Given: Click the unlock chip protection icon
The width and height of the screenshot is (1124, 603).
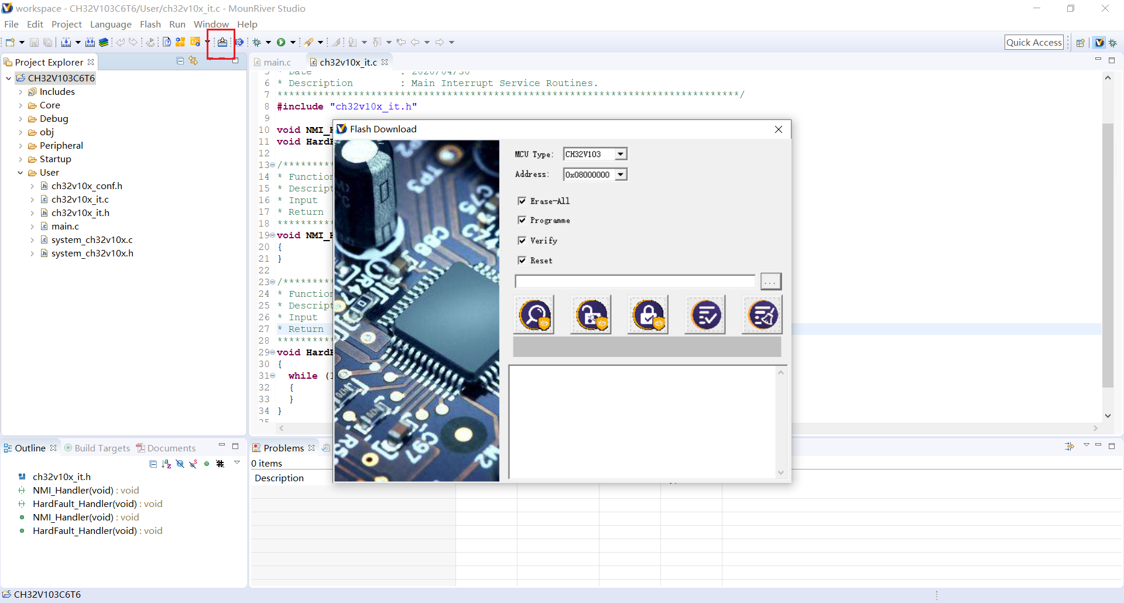Looking at the screenshot, I should click(590, 314).
